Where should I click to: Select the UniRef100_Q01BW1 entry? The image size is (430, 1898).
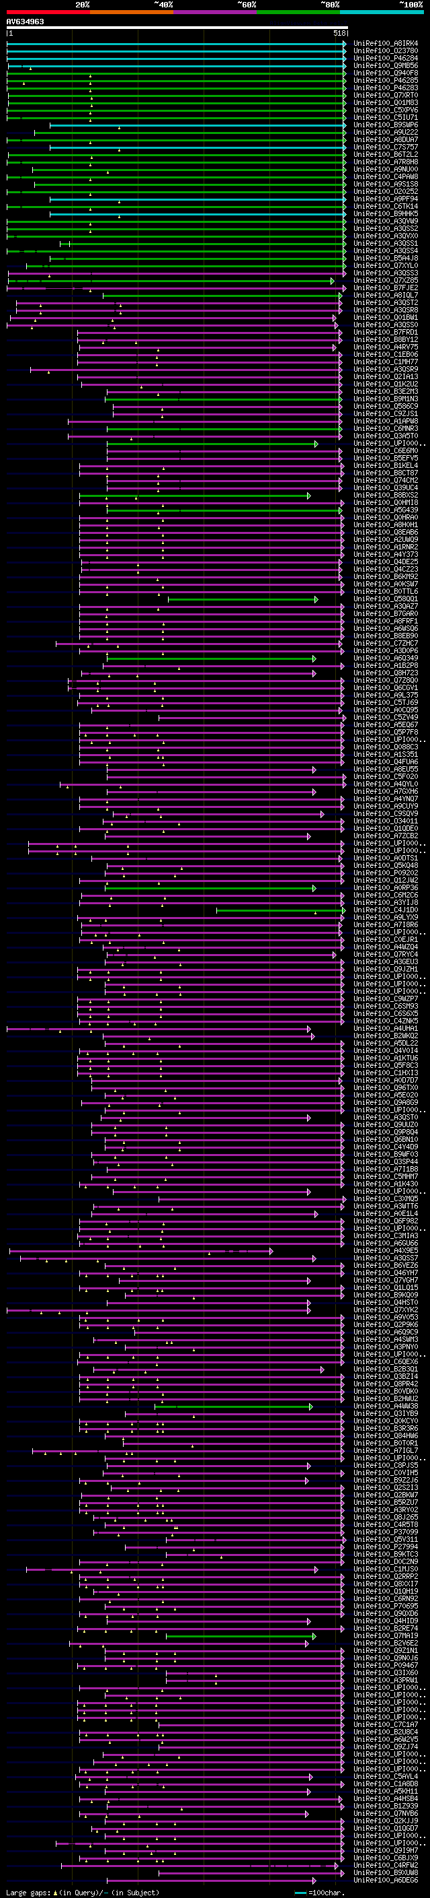(386, 318)
